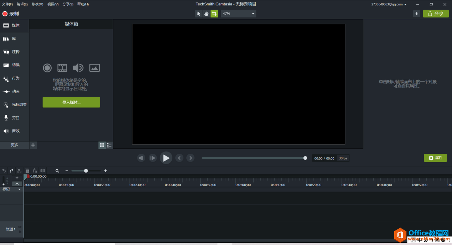
Task: Open the 修改(M) menu
Action: coord(37,4)
